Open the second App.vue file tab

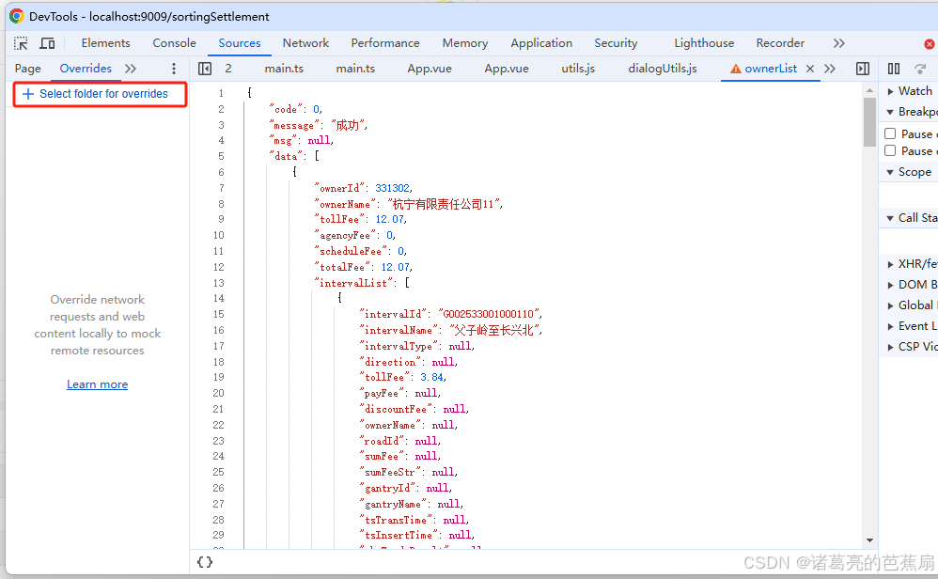click(507, 69)
